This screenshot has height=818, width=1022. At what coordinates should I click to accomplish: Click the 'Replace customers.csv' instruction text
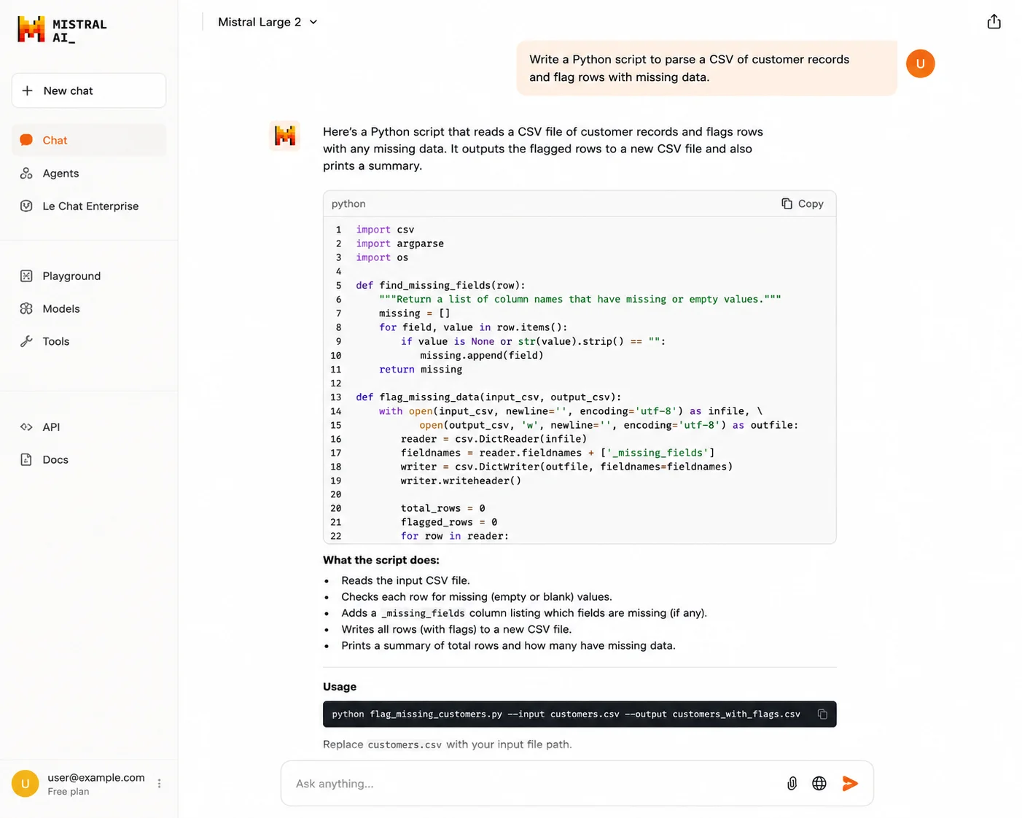click(448, 744)
